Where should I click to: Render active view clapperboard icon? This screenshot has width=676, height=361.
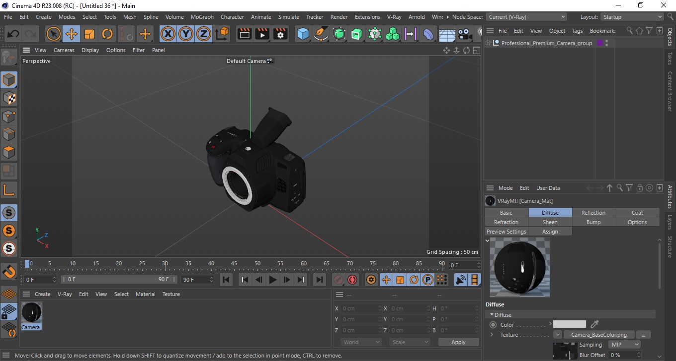tap(245, 34)
